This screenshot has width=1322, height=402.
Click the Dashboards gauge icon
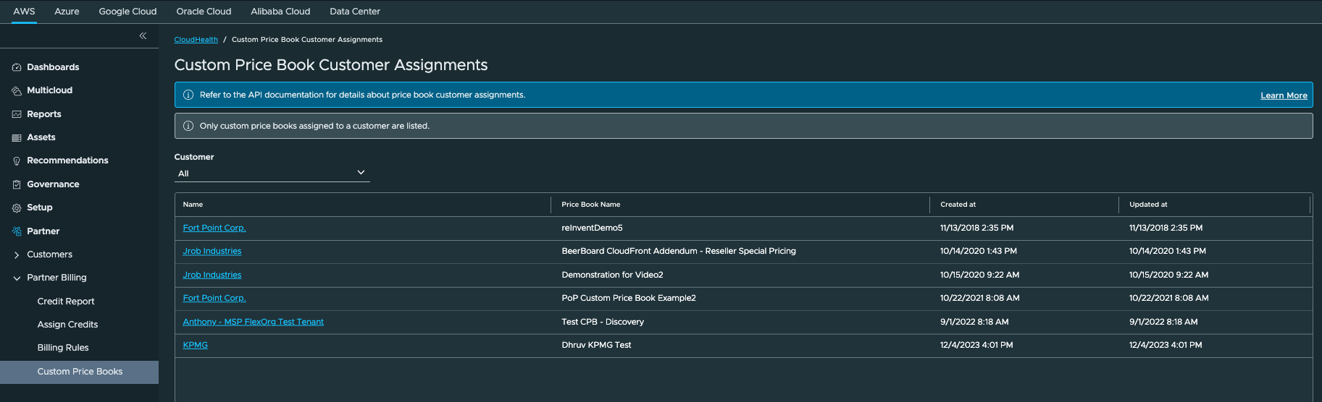pos(17,67)
